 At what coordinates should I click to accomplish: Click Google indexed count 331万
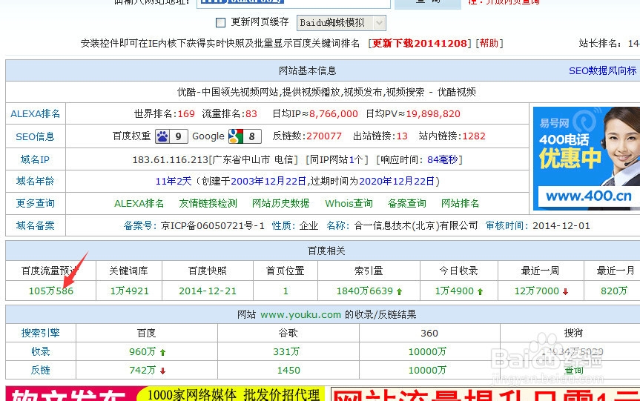pos(286,351)
